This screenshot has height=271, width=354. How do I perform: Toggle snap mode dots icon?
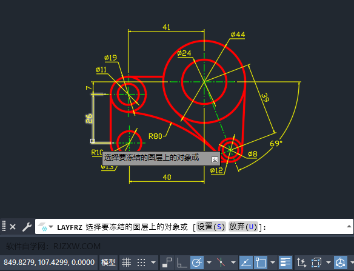coord(141,263)
